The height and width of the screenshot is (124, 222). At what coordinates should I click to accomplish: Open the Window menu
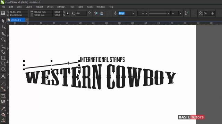point(101,7)
